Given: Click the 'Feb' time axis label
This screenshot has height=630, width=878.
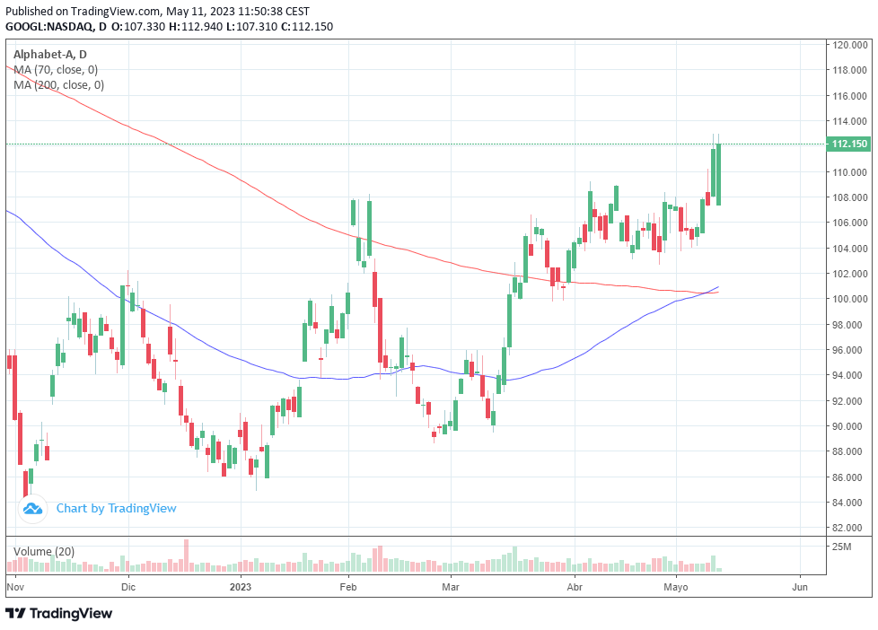Looking at the screenshot, I should pos(348,587).
